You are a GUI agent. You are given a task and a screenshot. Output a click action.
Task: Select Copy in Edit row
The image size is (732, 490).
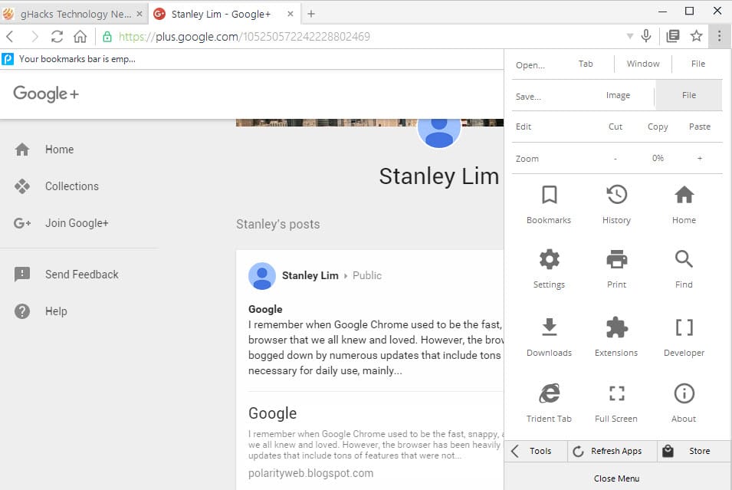pyautogui.click(x=658, y=127)
